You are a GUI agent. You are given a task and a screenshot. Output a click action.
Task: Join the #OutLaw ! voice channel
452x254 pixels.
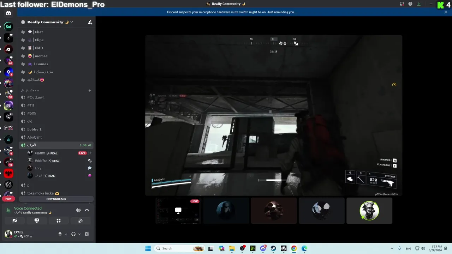(56, 97)
